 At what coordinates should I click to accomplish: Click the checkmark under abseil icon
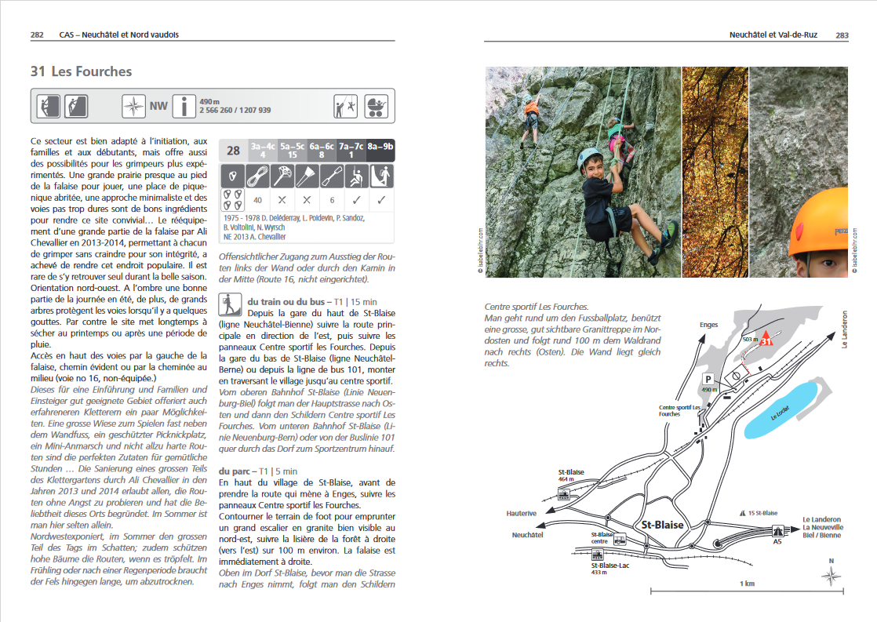click(356, 200)
